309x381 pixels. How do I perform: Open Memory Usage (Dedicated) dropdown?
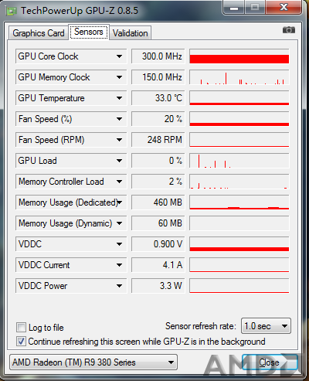point(119,202)
